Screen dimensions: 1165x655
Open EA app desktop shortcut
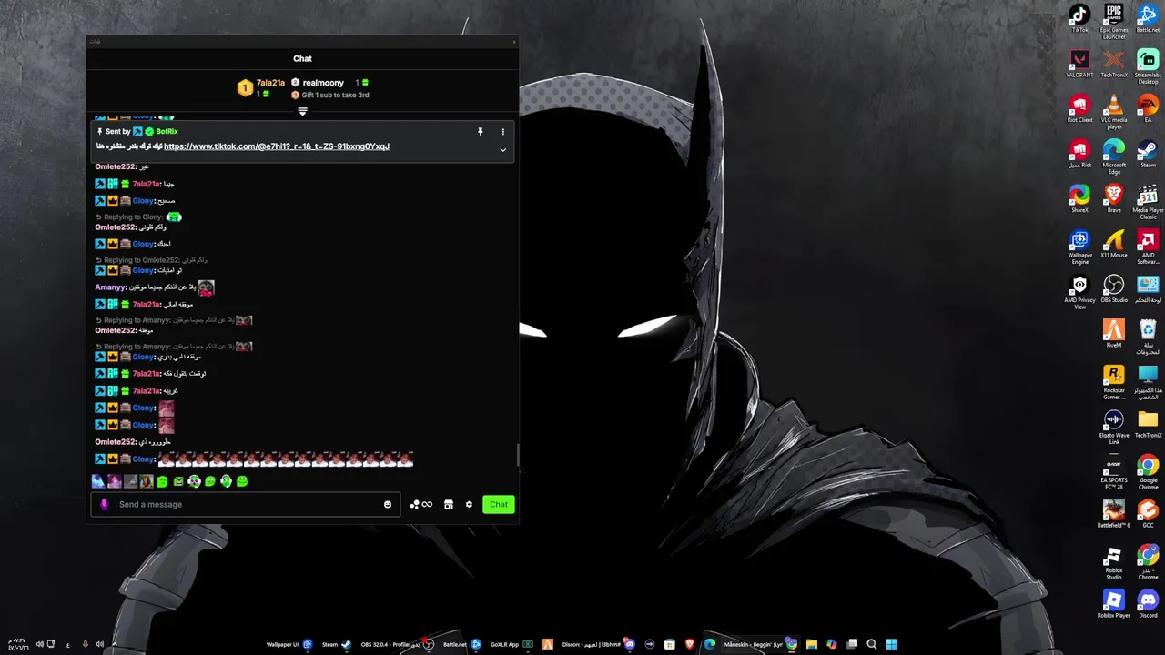(1148, 108)
